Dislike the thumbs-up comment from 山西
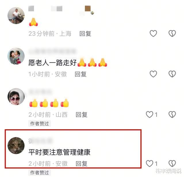 pos(172,114)
